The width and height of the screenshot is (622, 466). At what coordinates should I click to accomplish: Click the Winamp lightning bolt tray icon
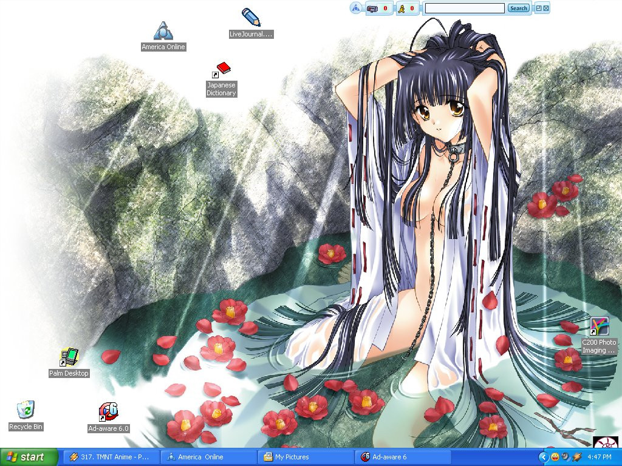pos(577,457)
